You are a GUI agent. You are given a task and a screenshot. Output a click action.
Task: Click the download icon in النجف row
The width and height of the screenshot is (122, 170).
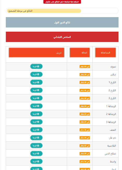pyautogui.click(x=38, y=130)
